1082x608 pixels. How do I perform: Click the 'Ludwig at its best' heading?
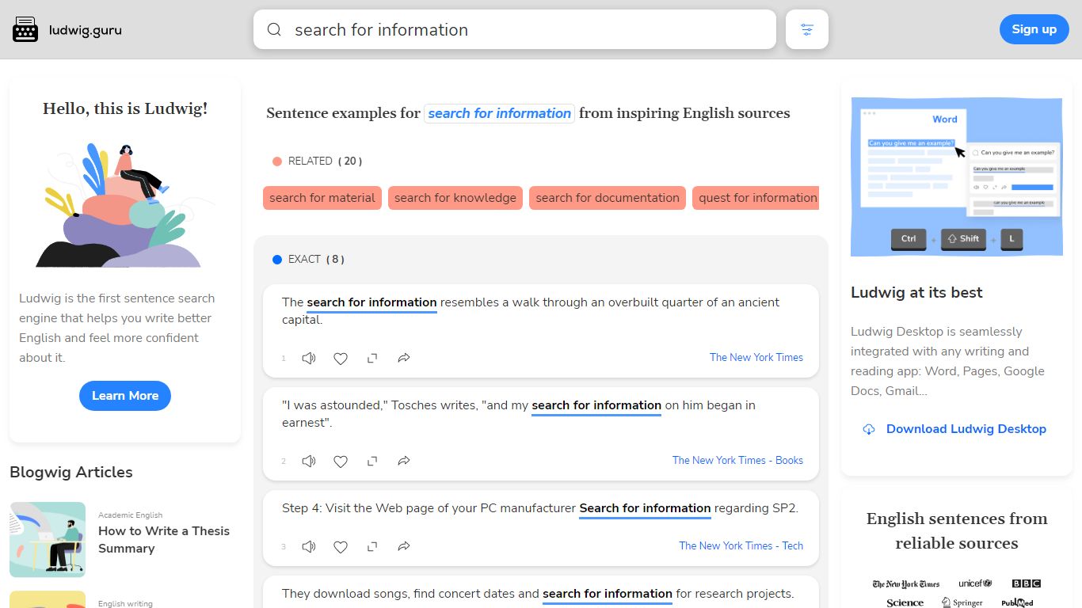pos(916,293)
